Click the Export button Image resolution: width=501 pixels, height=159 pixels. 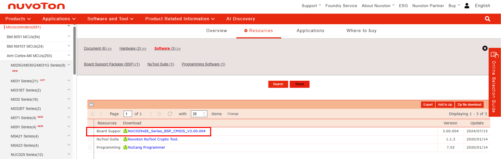428,105
